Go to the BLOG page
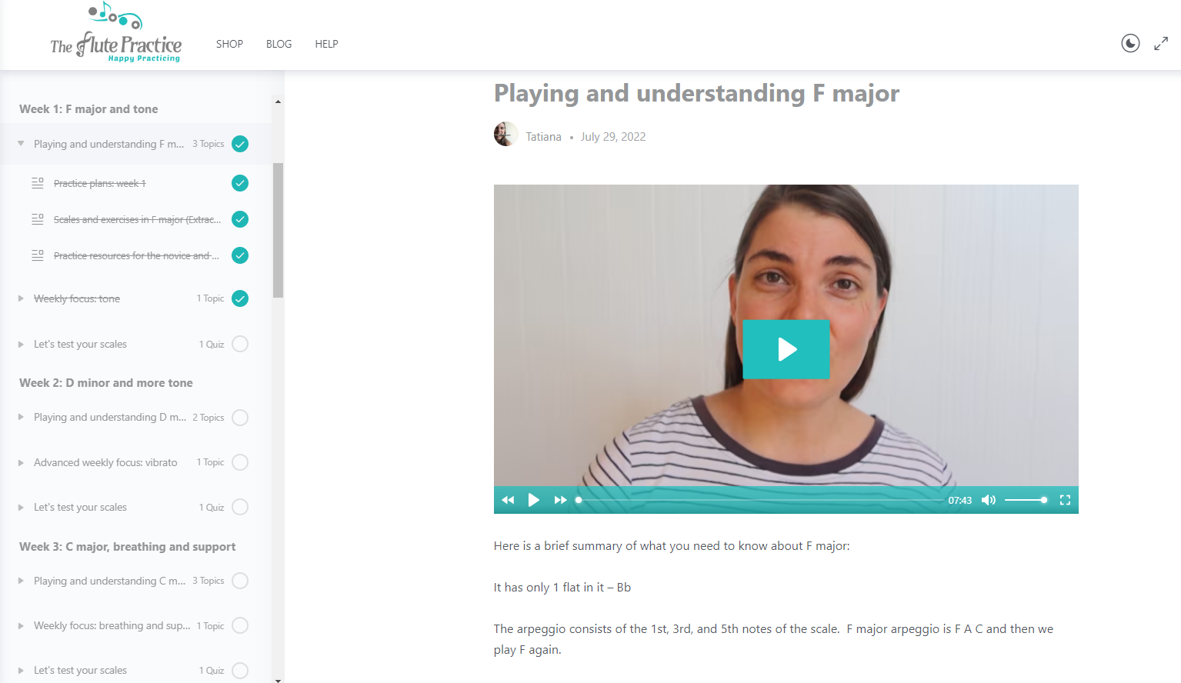The width and height of the screenshot is (1181, 683). pyautogui.click(x=279, y=44)
